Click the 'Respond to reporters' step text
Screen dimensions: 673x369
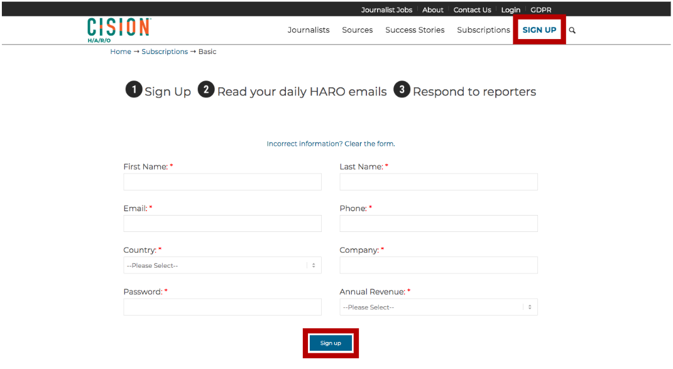click(474, 92)
